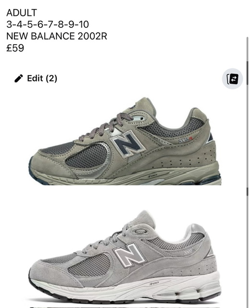Click the ADULT heading text
Image resolution: width=250 pixels, height=308 pixels.
(x=22, y=13)
